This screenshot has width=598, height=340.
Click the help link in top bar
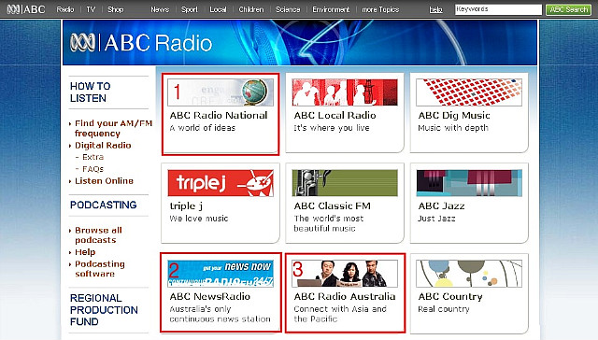pyautogui.click(x=436, y=10)
